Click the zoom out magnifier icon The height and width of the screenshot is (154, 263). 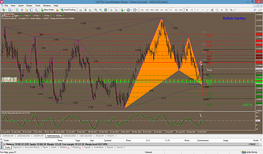(x=101, y=10)
